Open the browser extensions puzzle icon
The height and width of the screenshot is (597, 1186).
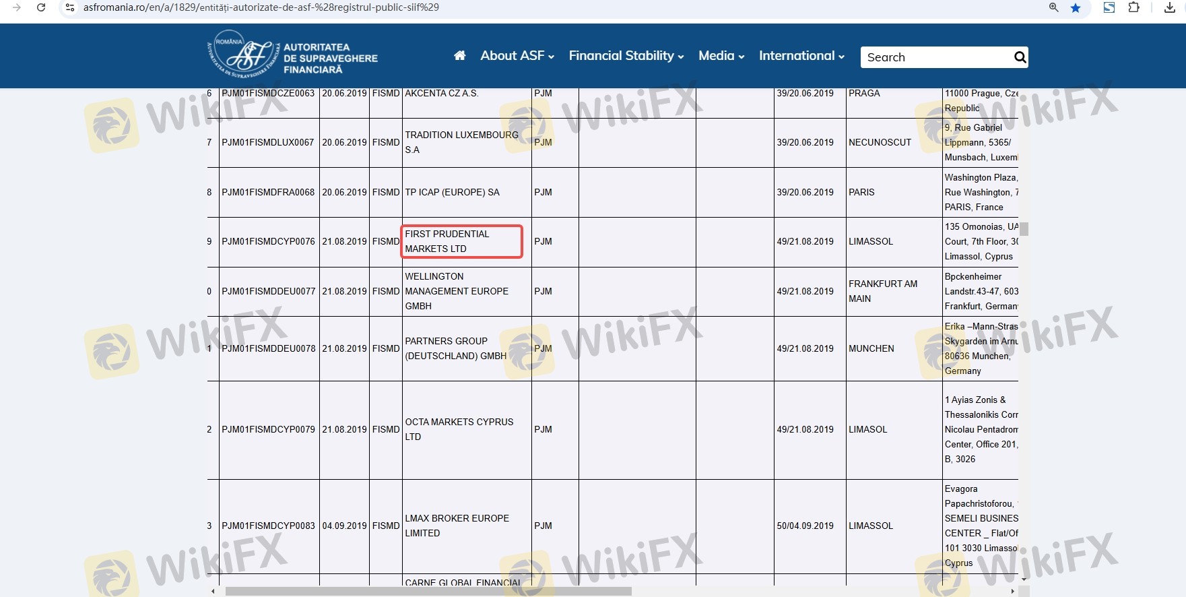pyautogui.click(x=1134, y=8)
